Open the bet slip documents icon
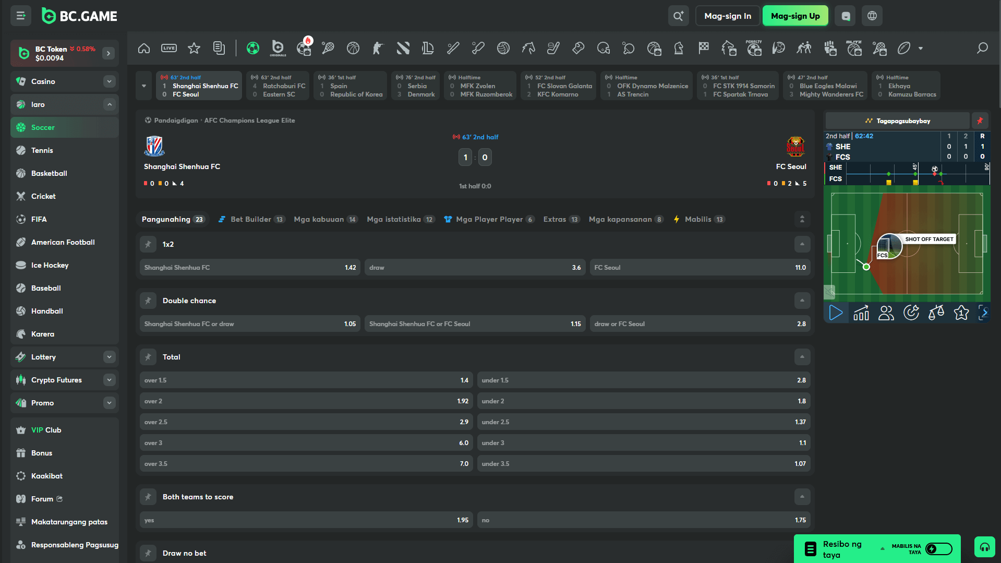The image size is (1001, 563). pyautogui.click(x=219, y=49)
